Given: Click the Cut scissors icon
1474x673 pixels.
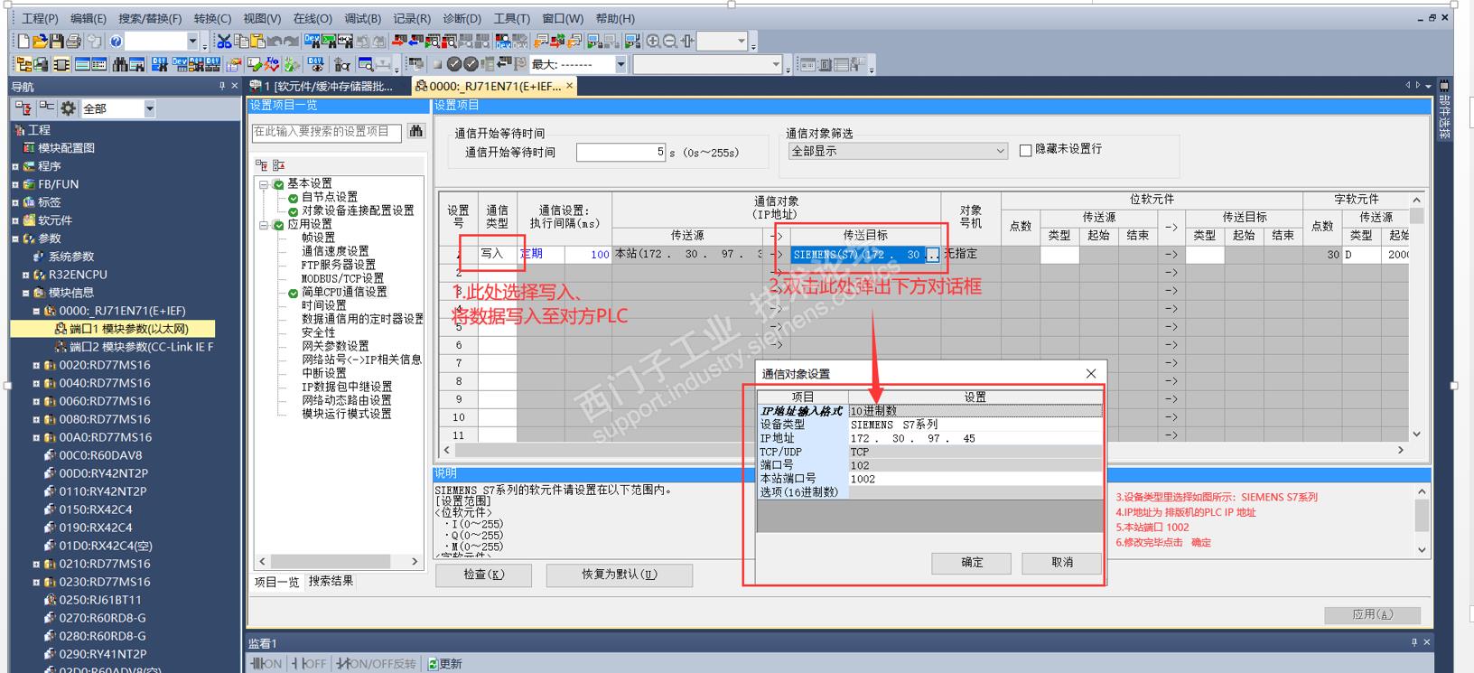Looking at the screenshot, I should (x=224, y=42).
